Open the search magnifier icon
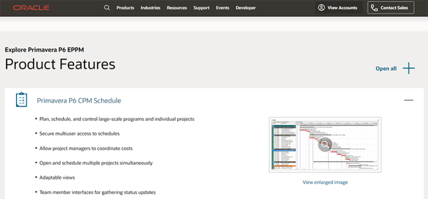The height and width of the screenshot is (199, 428). pos(107,8)
